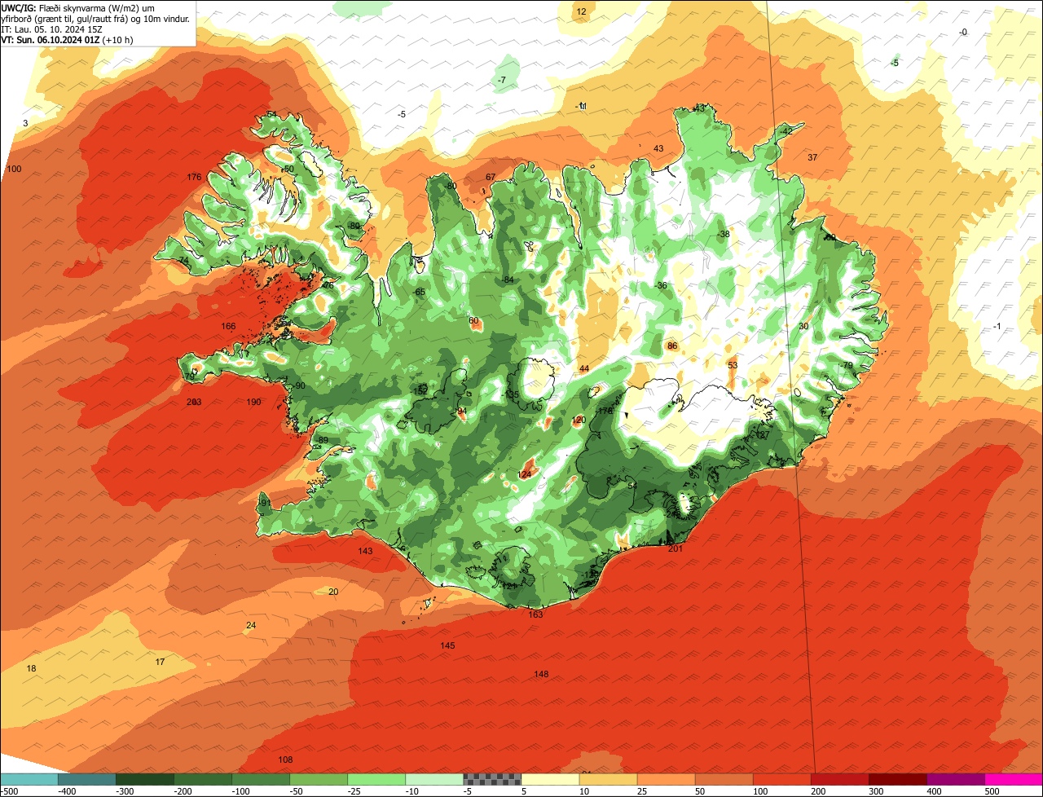Select the 400 to 500 purple legend swatch
Screen dimensions: 1043x797
pyautogui.click(x=956, y=779)
